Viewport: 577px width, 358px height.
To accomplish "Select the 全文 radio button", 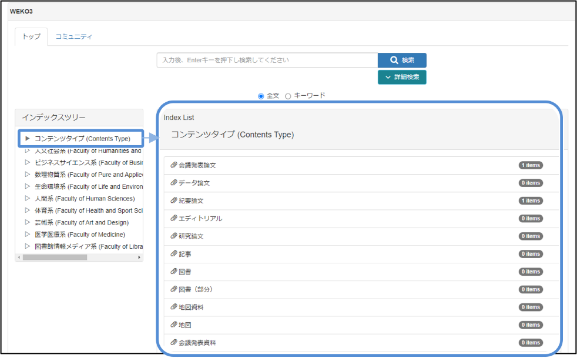I will [261, 96].
